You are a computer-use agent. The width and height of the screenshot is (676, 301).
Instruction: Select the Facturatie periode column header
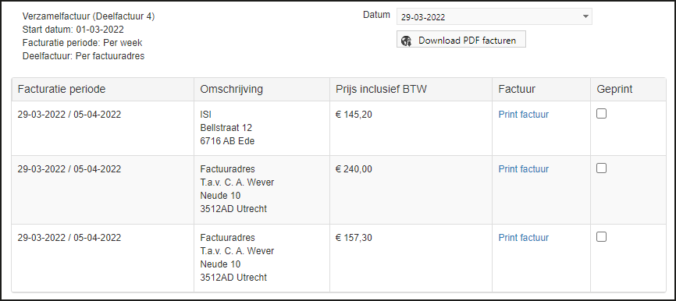click(62, 89)
